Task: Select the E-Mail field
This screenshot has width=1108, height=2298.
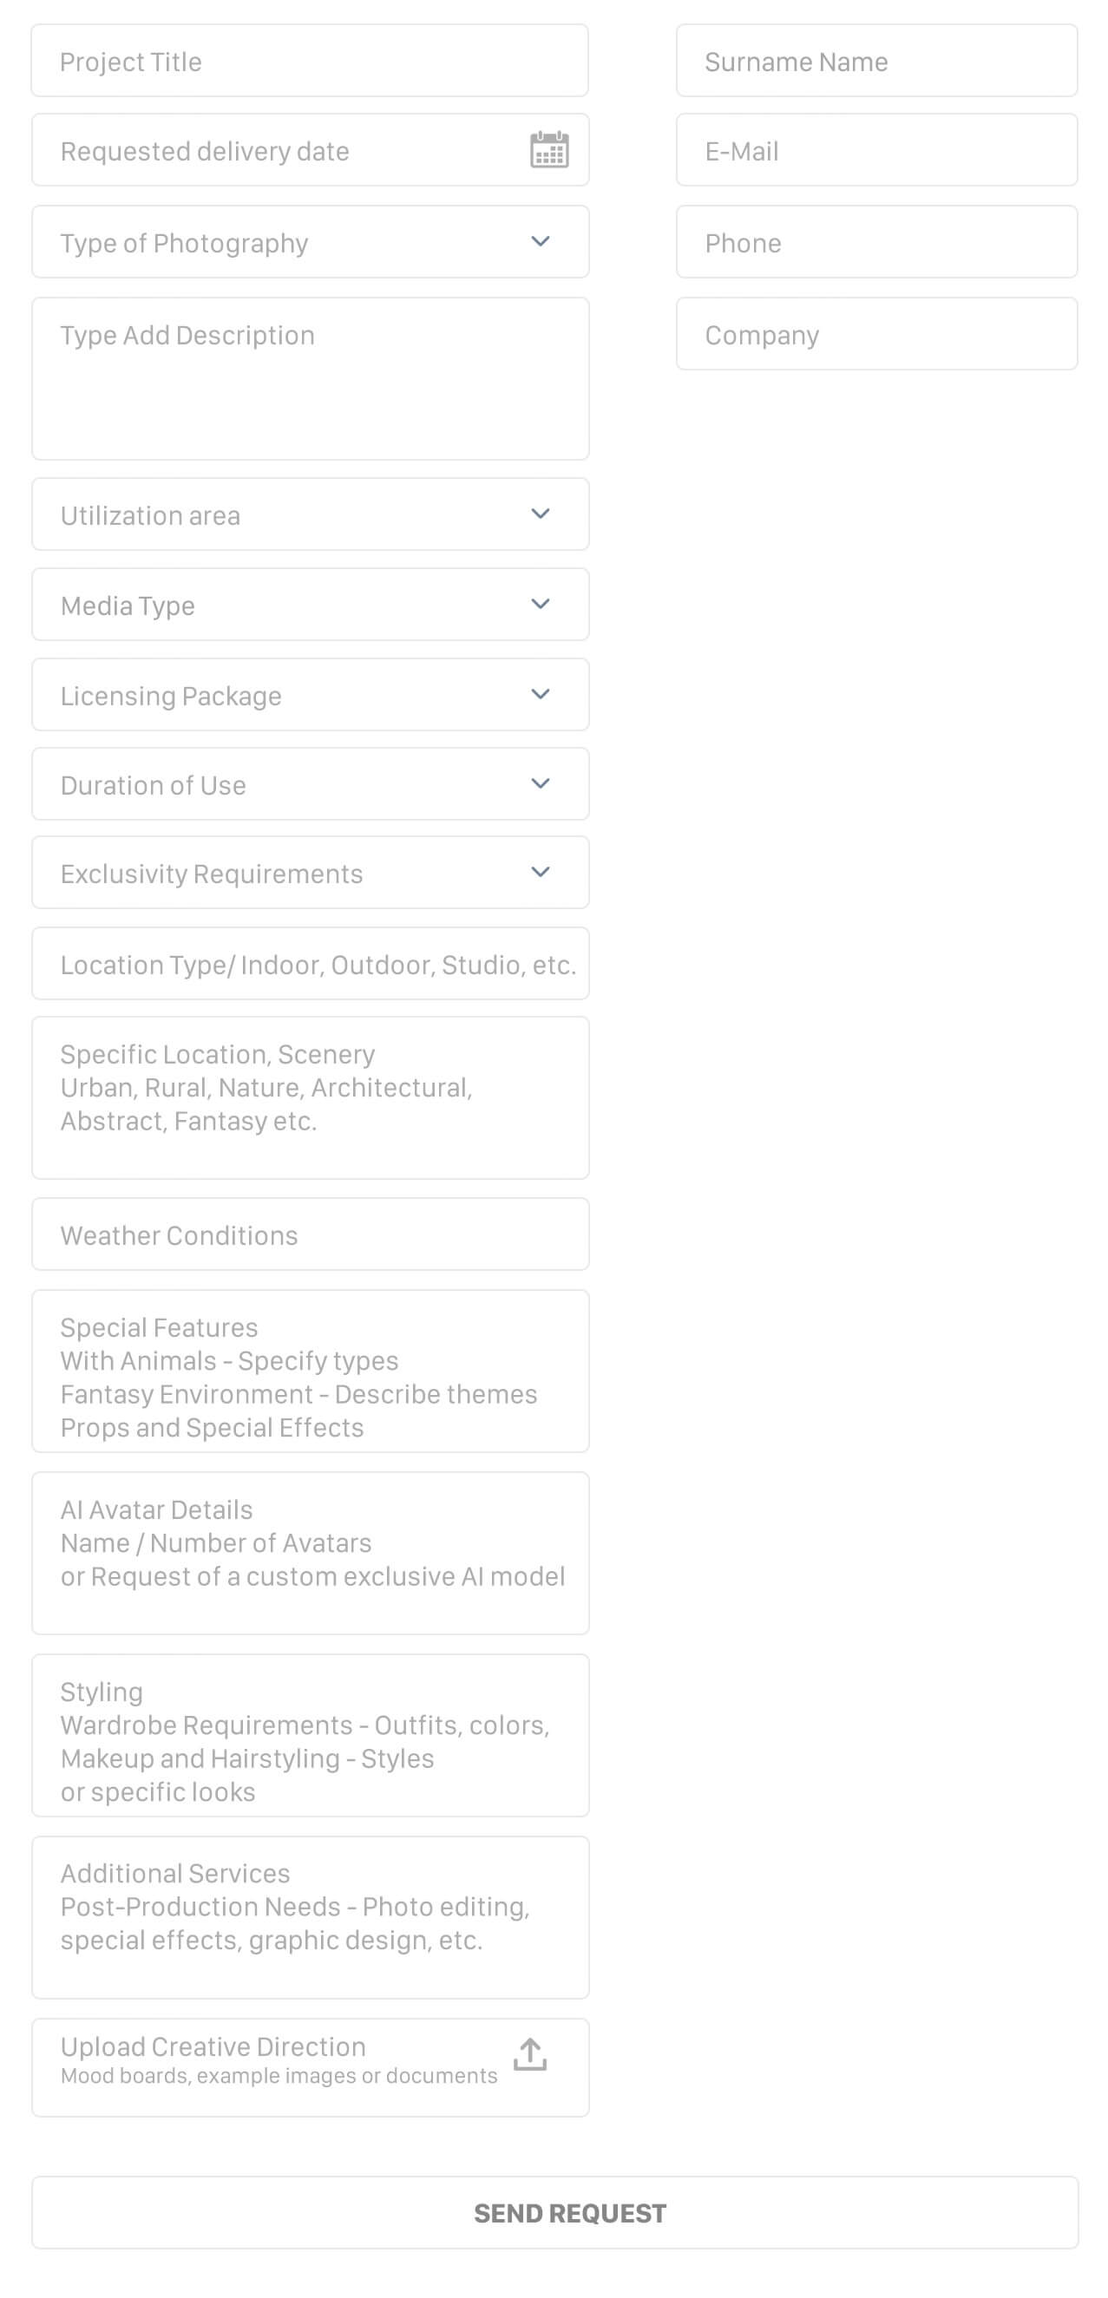Action: (876, 150)
